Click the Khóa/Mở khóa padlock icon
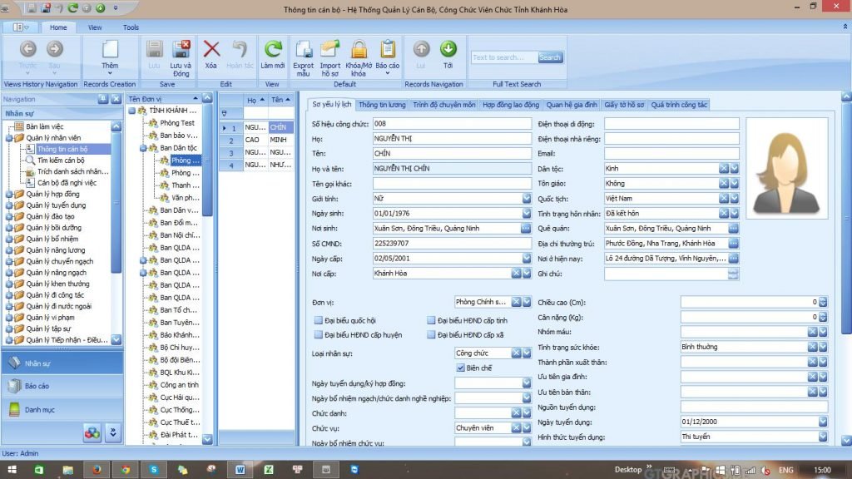Viewport: 852px width, 479px height. click(359, 50)
